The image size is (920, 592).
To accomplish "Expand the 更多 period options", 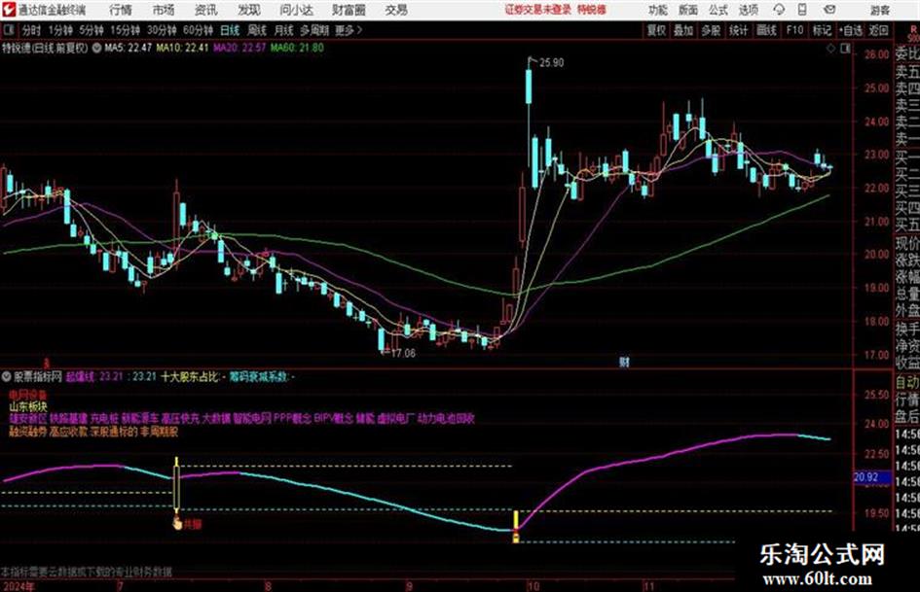I will click(x=349, y=30).
